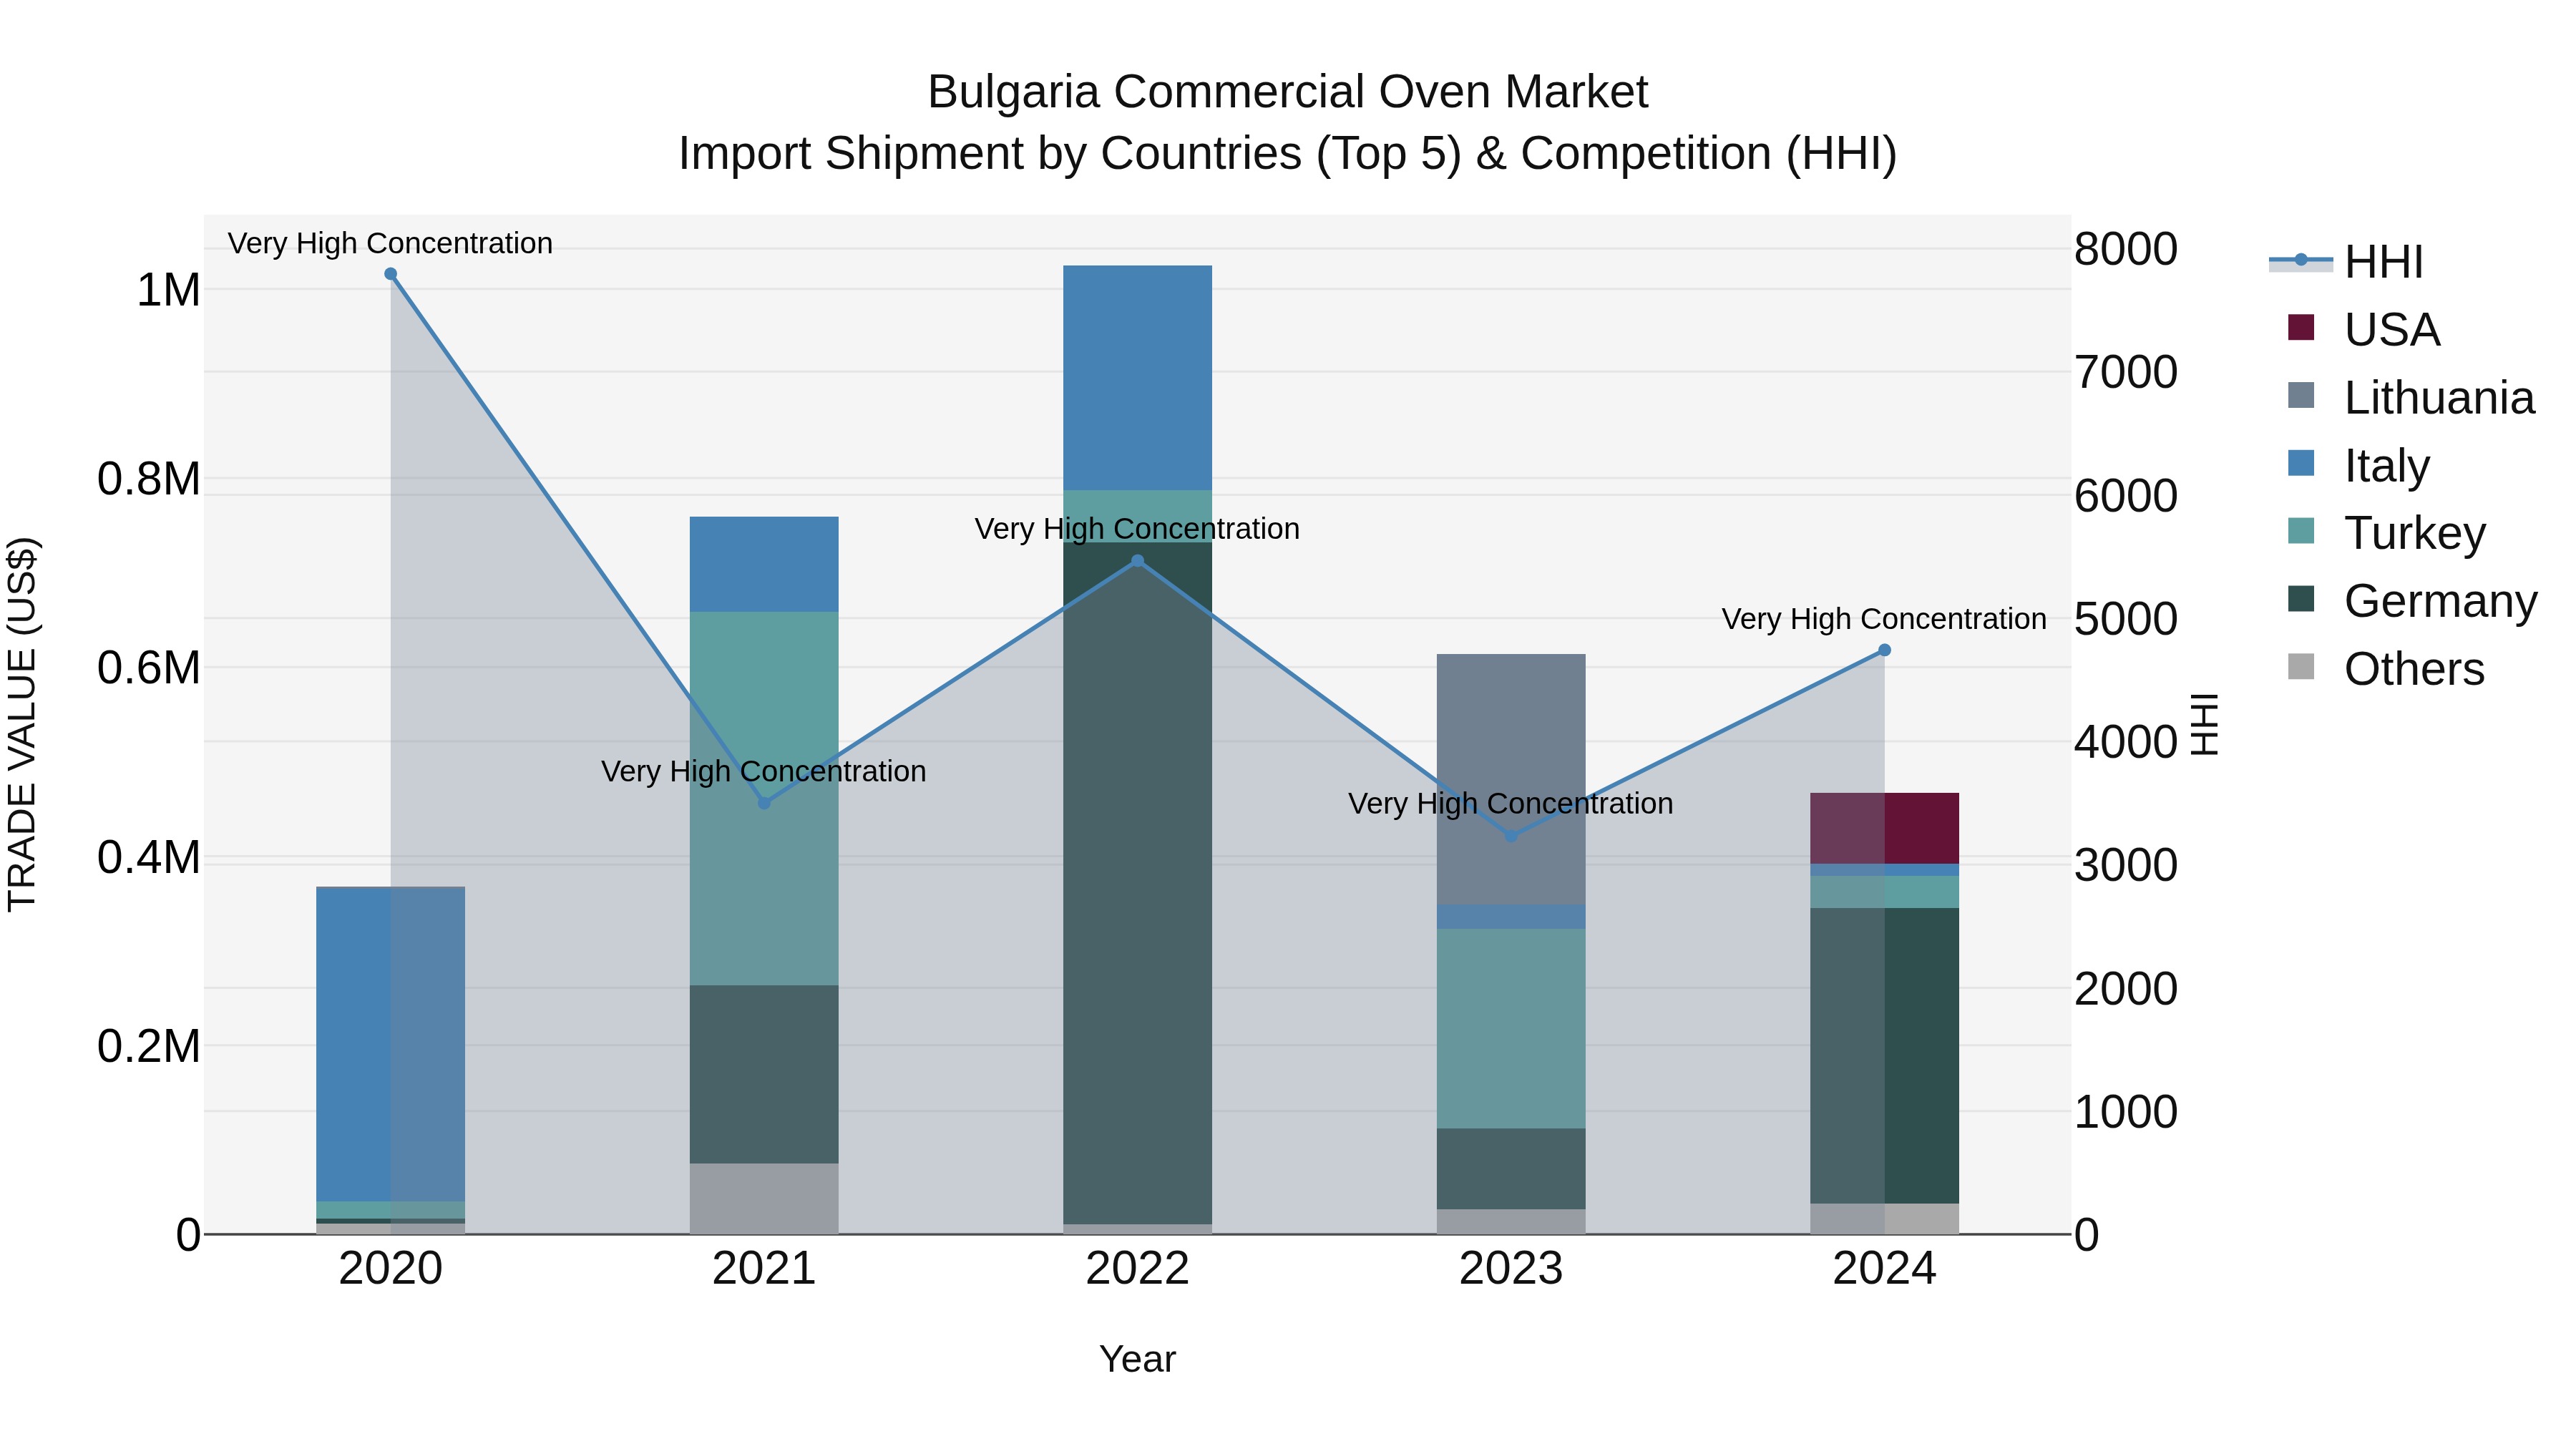
Task: Click the Italy blue legend swatch
Action: pos(2301,463)
